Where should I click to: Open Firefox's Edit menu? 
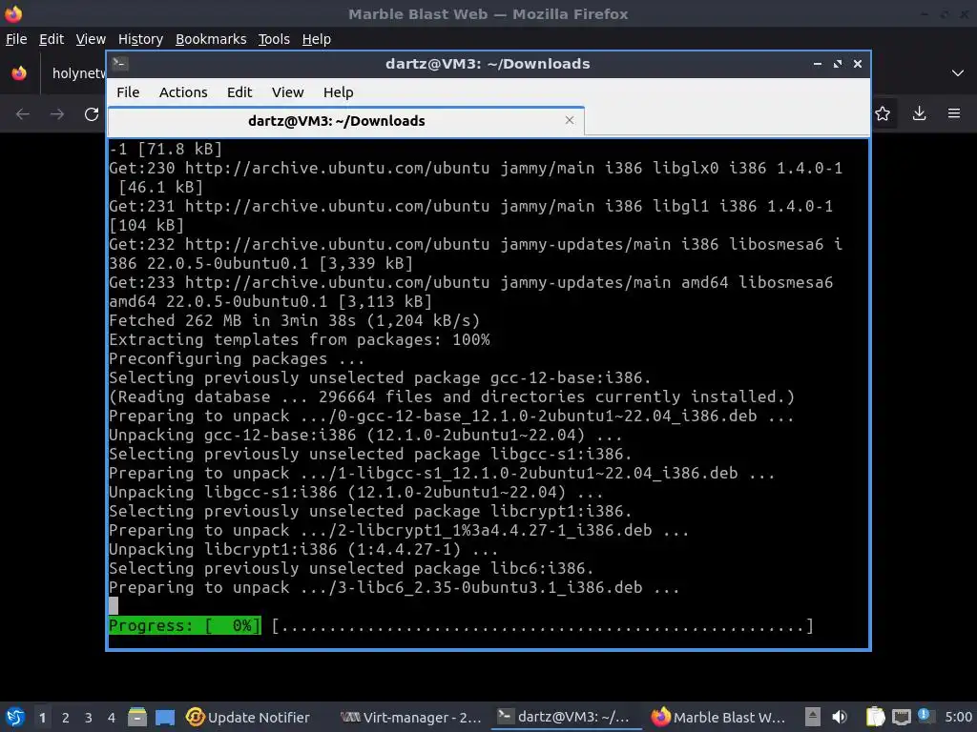point(52,39)
